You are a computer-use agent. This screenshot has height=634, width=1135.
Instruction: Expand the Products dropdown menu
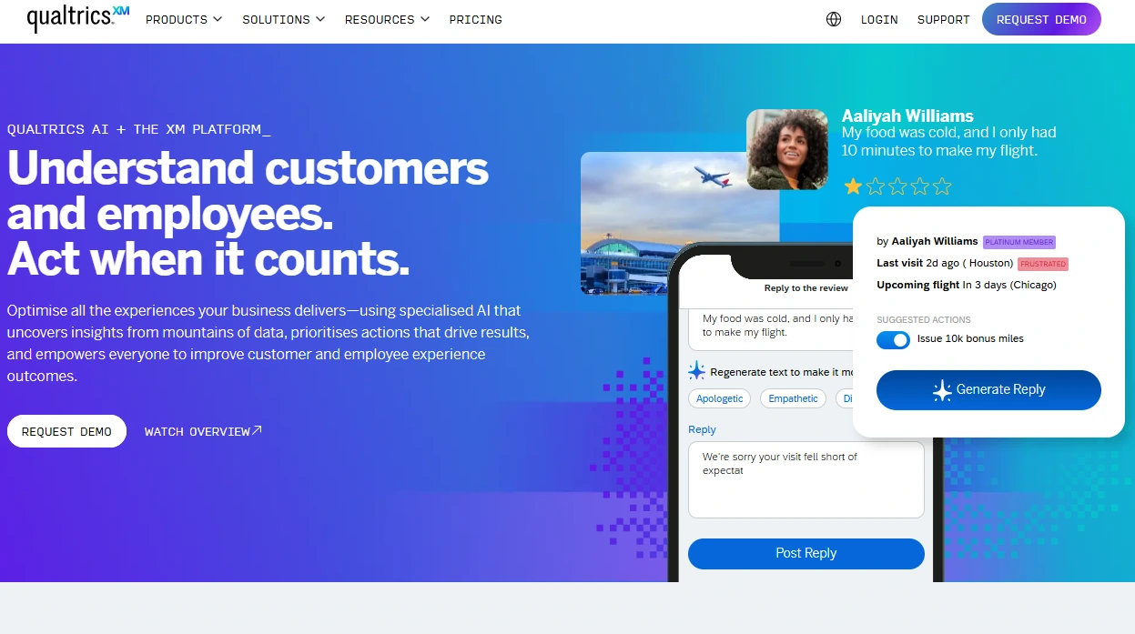(x=184, y=19)
